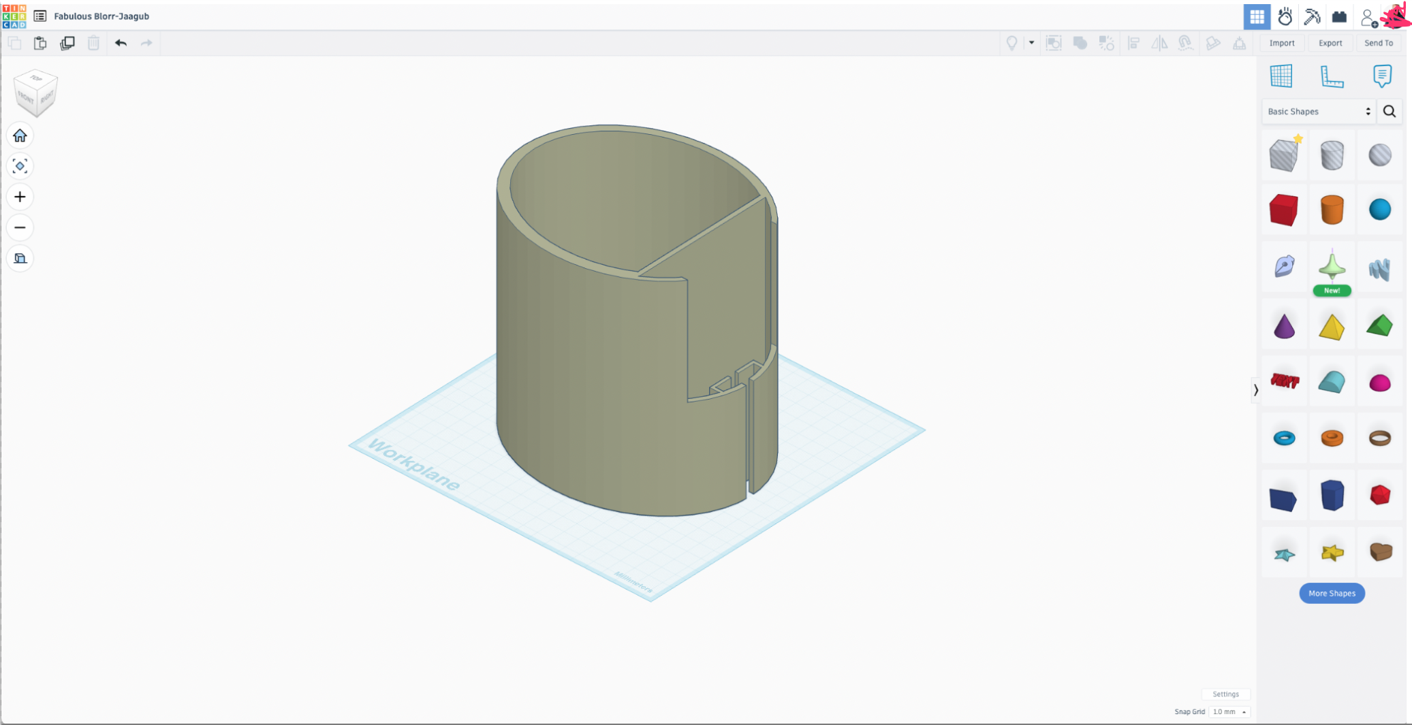Click the Zoom in plus icon
This screenshot has height=725, width=1412.
(x=20, y=197)
